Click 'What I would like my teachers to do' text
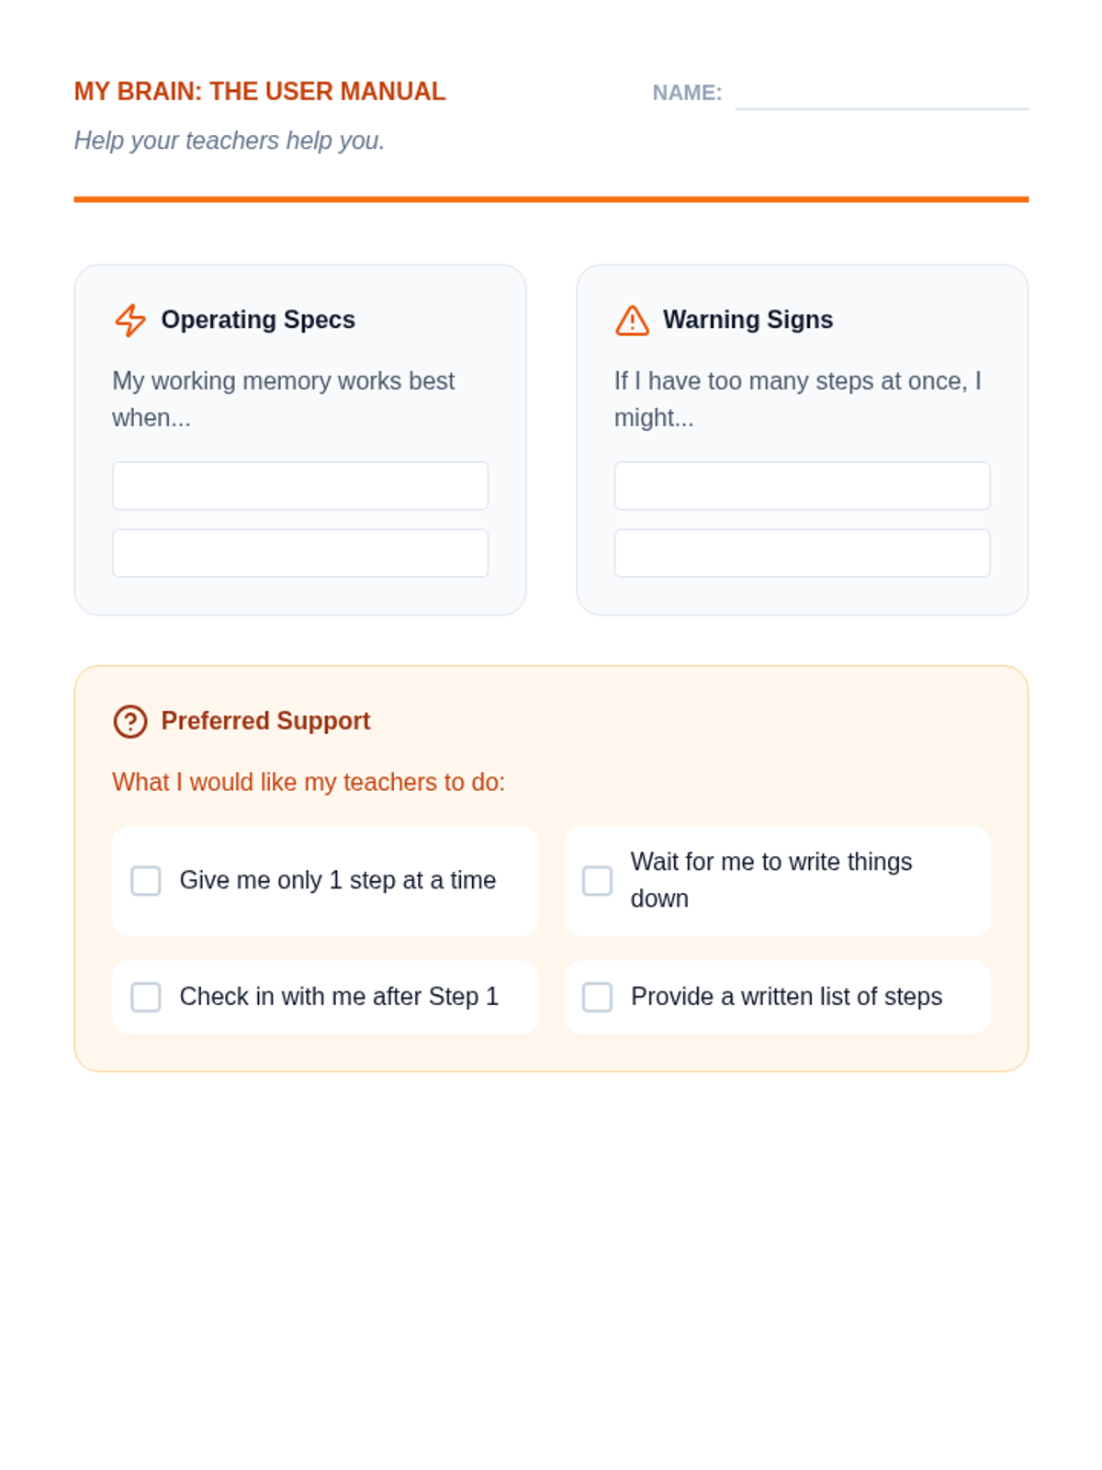This screenshot has width=1102, height=1470. pyautogui.click(x=309, y=782)
